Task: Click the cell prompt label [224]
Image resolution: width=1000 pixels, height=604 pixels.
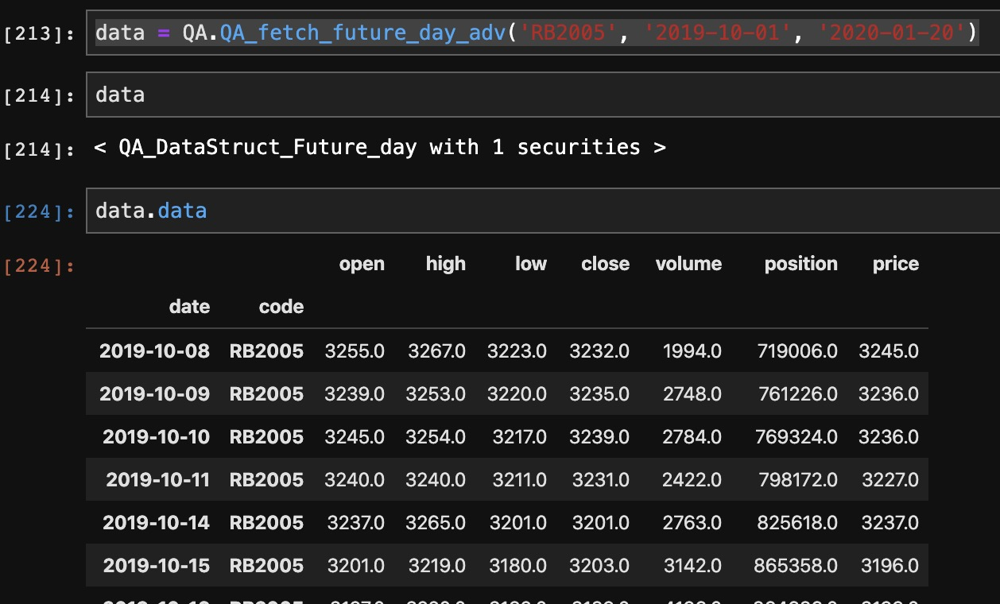Action: point(41,211)
